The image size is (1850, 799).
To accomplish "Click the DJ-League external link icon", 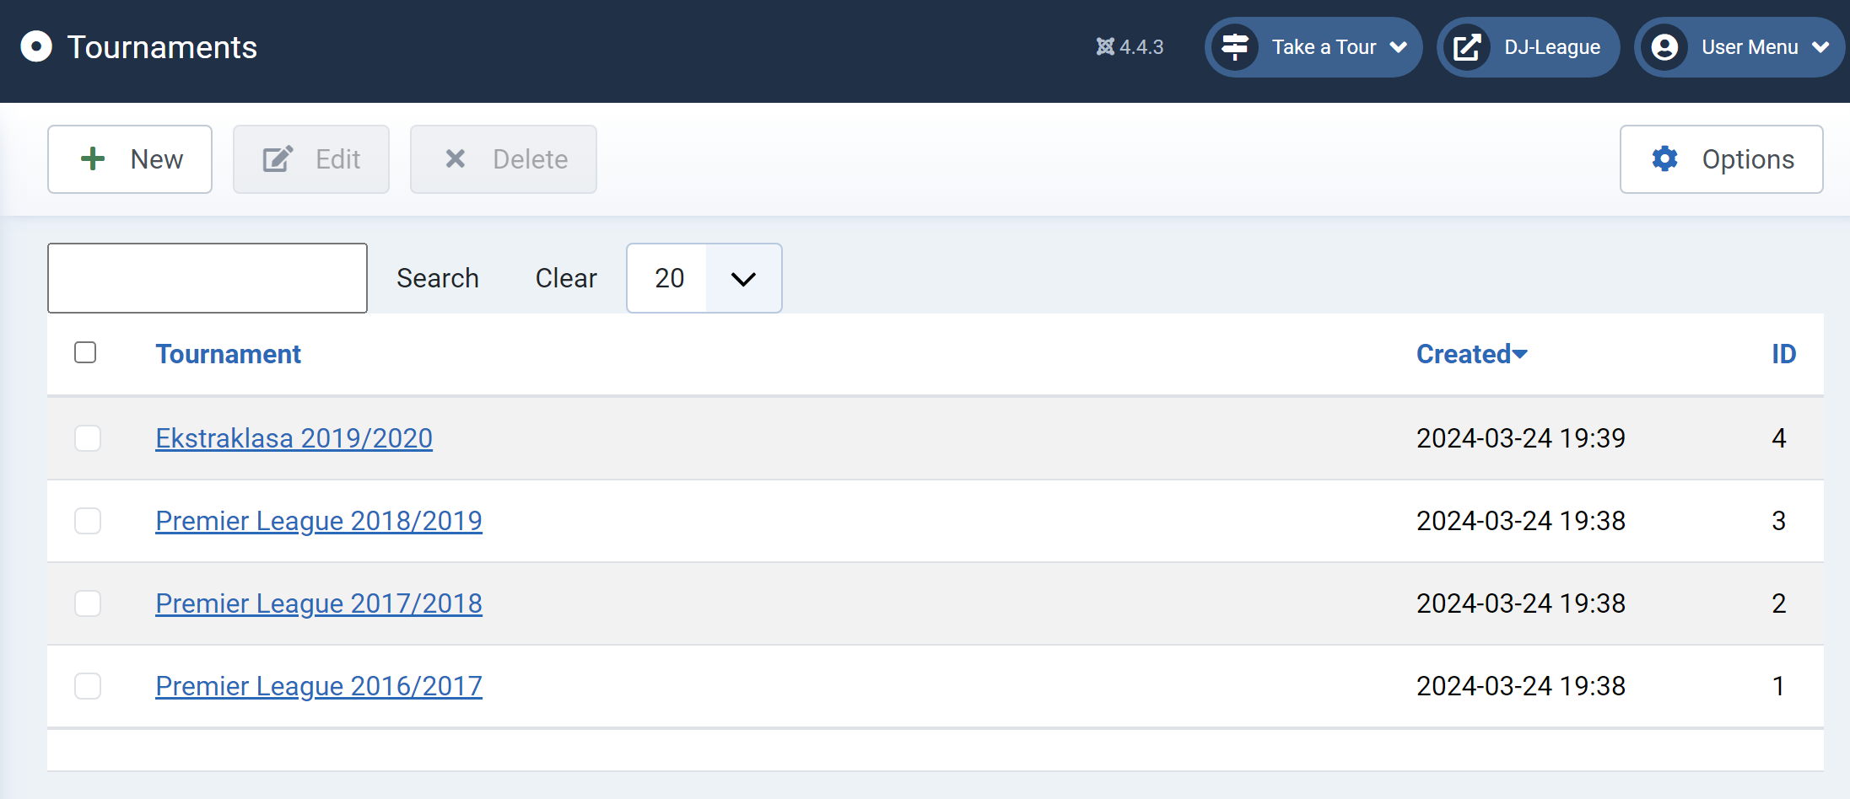I will pos(1467,47).
